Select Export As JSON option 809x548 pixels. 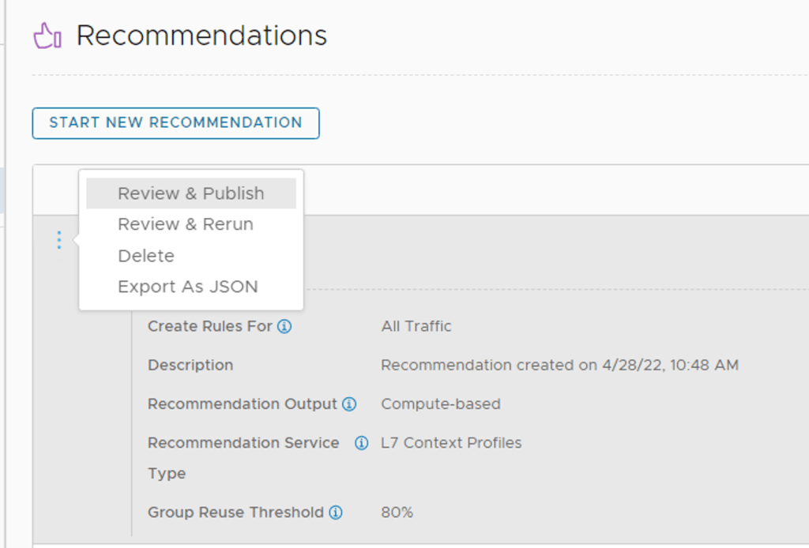pyautogui.click(x=188, y=287)
